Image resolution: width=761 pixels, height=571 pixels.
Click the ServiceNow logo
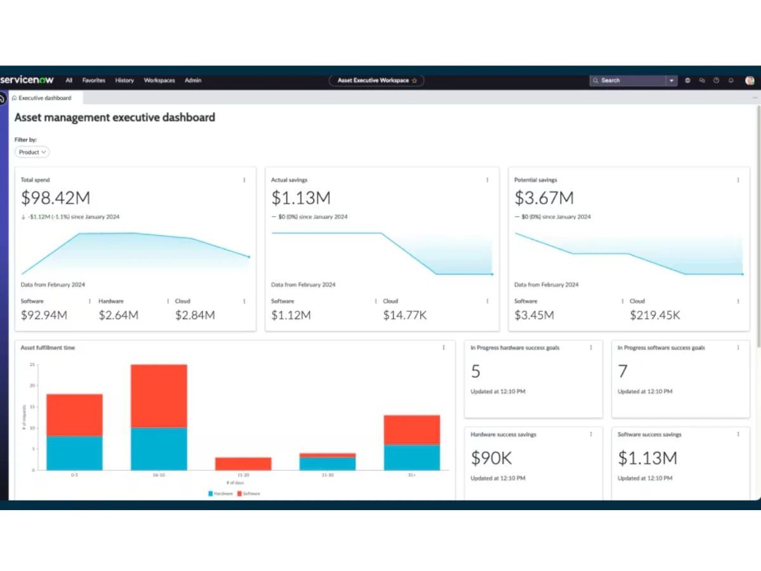tap(27, 81)
